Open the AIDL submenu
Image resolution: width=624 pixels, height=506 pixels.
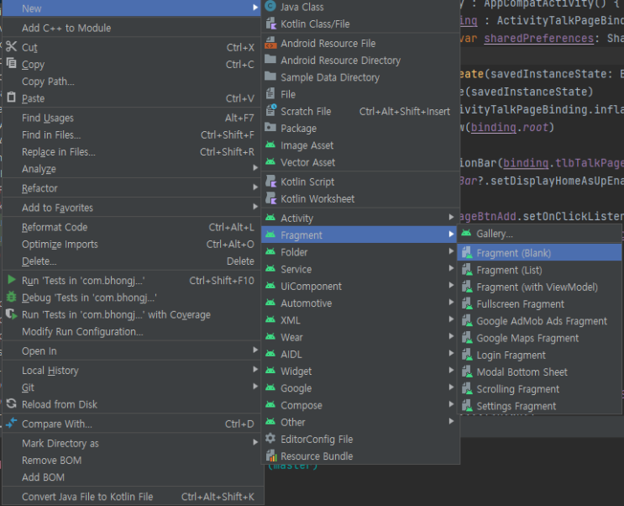[x=359, y=354]
